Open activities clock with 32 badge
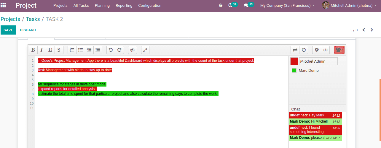This screenshot has width=381, height=148. click(x=233, y=5)
